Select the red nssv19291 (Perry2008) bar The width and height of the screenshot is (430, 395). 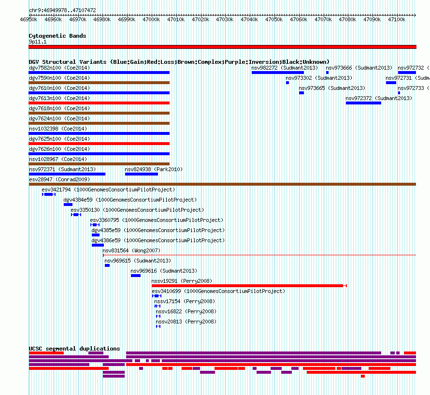(x=249, y=286)
